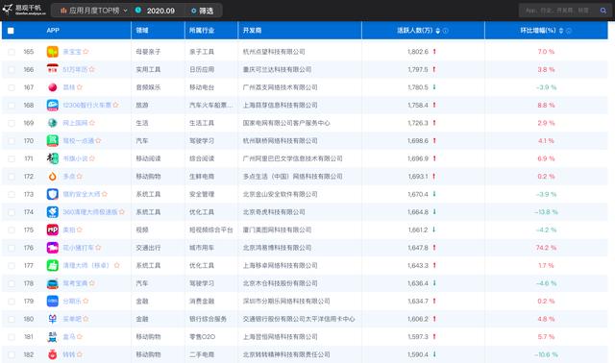Check the checkbox for row 176
The width and height of the screenshot is (615, 363).
point(12,248)
